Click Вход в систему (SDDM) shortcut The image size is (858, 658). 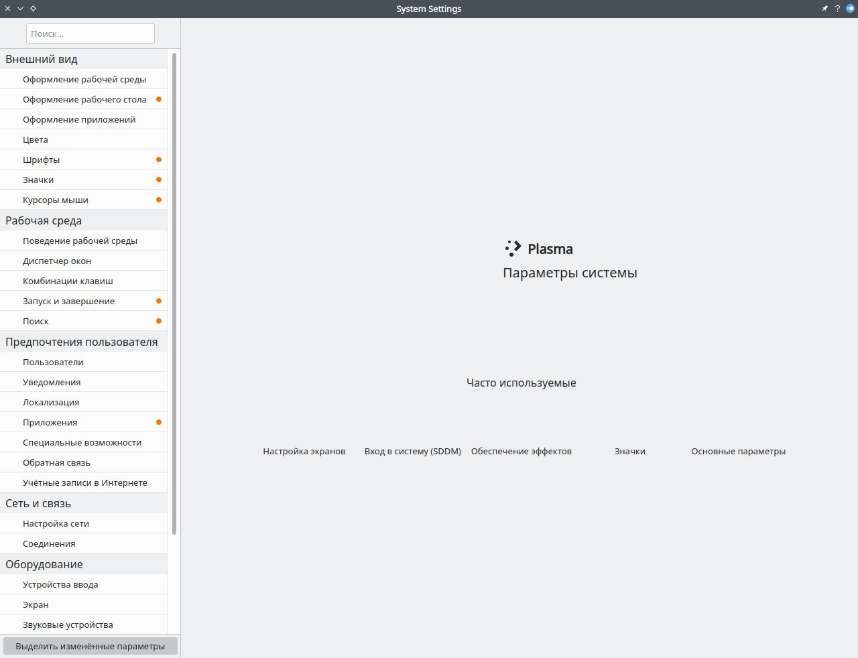(413, 451)
